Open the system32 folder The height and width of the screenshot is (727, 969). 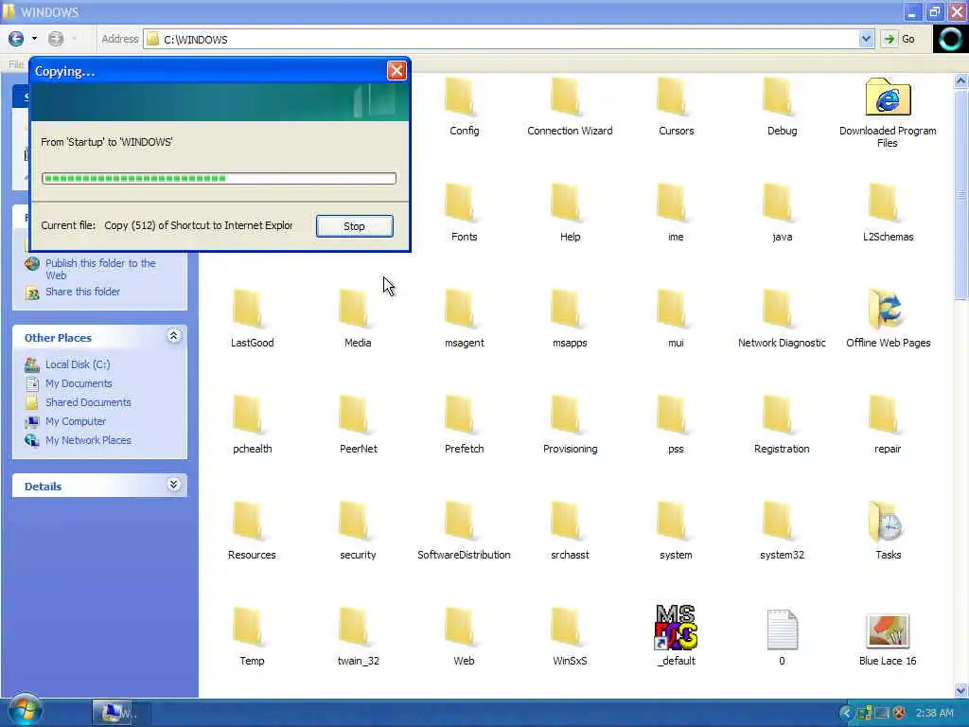[x=782, y=530]
